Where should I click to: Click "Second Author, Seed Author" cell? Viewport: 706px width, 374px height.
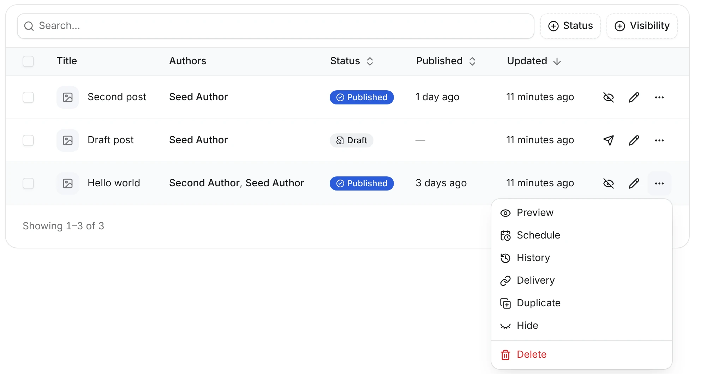pos(237,183)
